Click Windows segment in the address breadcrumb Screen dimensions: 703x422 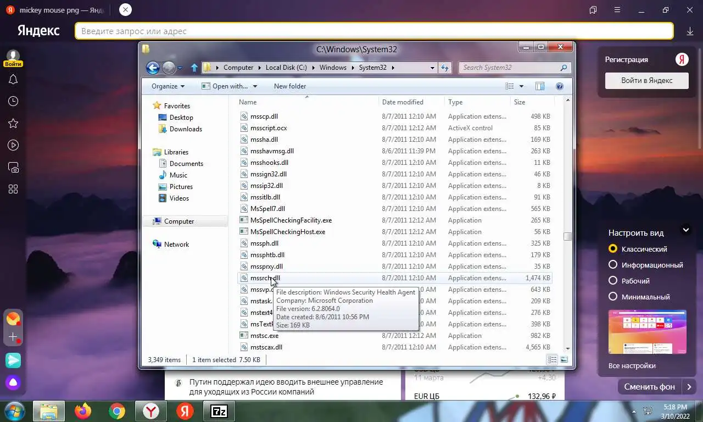tap(333, 68)
